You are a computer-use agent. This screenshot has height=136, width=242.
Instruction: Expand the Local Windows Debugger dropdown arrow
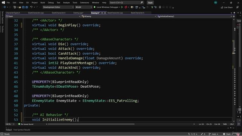(x=119, y=7)
